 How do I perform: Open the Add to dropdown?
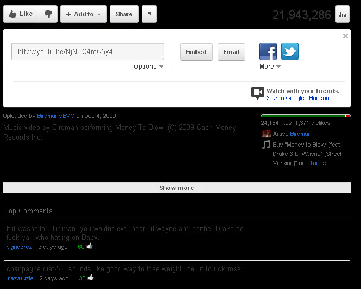click(83, 15)
